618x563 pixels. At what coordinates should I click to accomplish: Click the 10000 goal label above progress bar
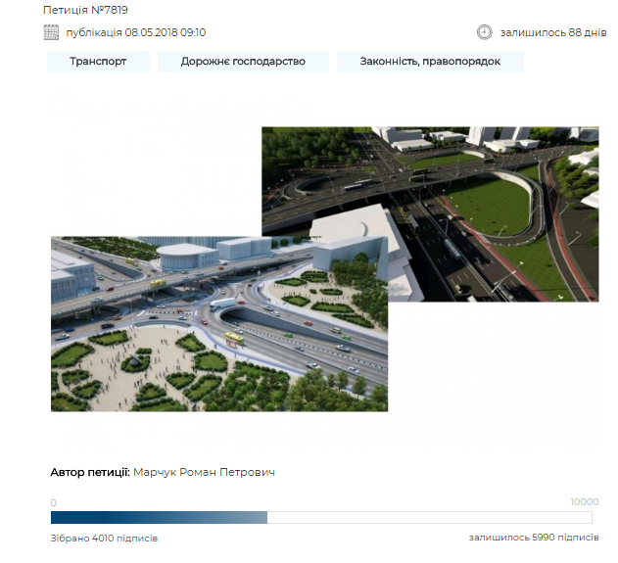coord(585,502)
